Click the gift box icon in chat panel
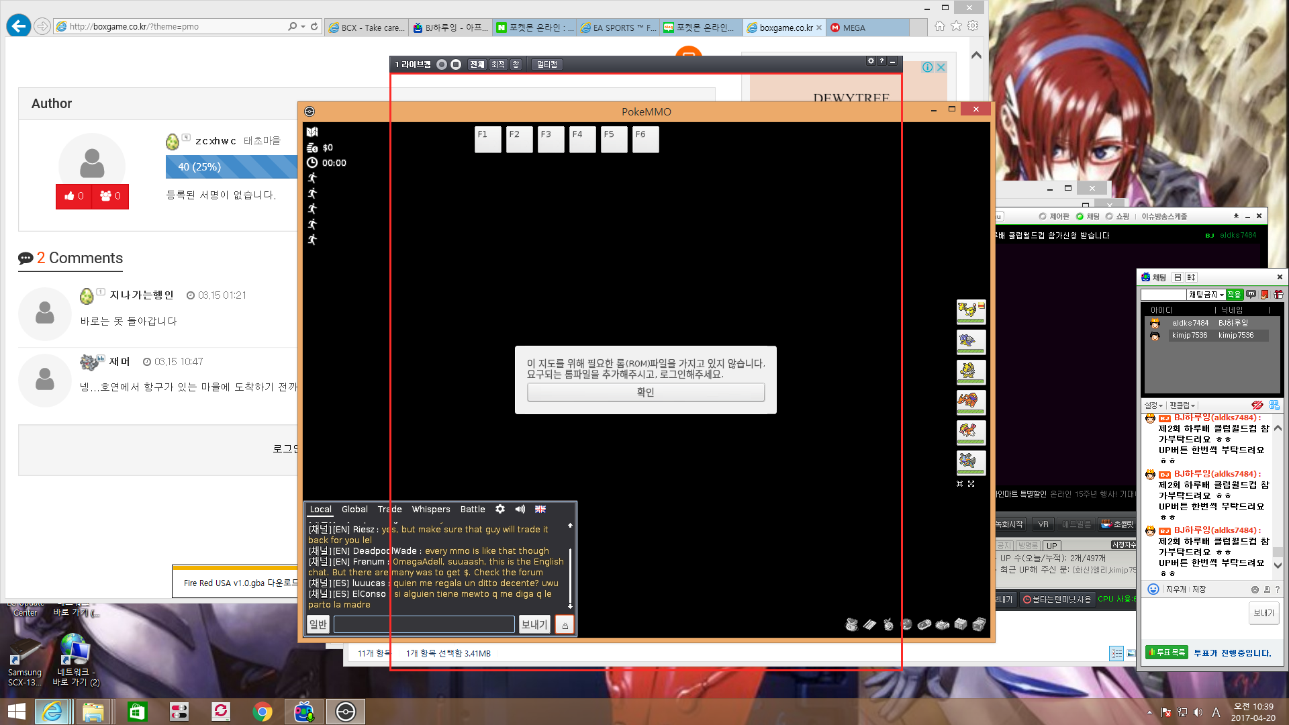 click(x=1278, y=295)
